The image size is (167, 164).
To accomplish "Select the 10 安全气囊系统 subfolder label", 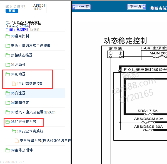I will coord(30,131).
